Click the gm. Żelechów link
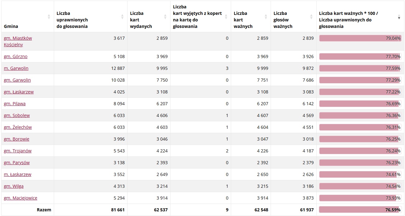Viewport: 405px width, 216px height. [18, 127]
